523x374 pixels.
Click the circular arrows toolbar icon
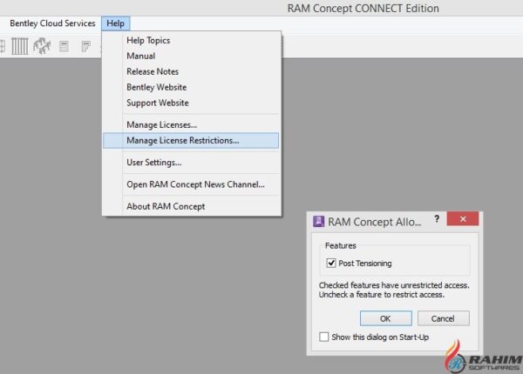tap(41, 47)
